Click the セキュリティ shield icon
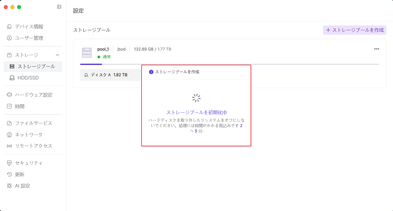 [x=9, y=163]
